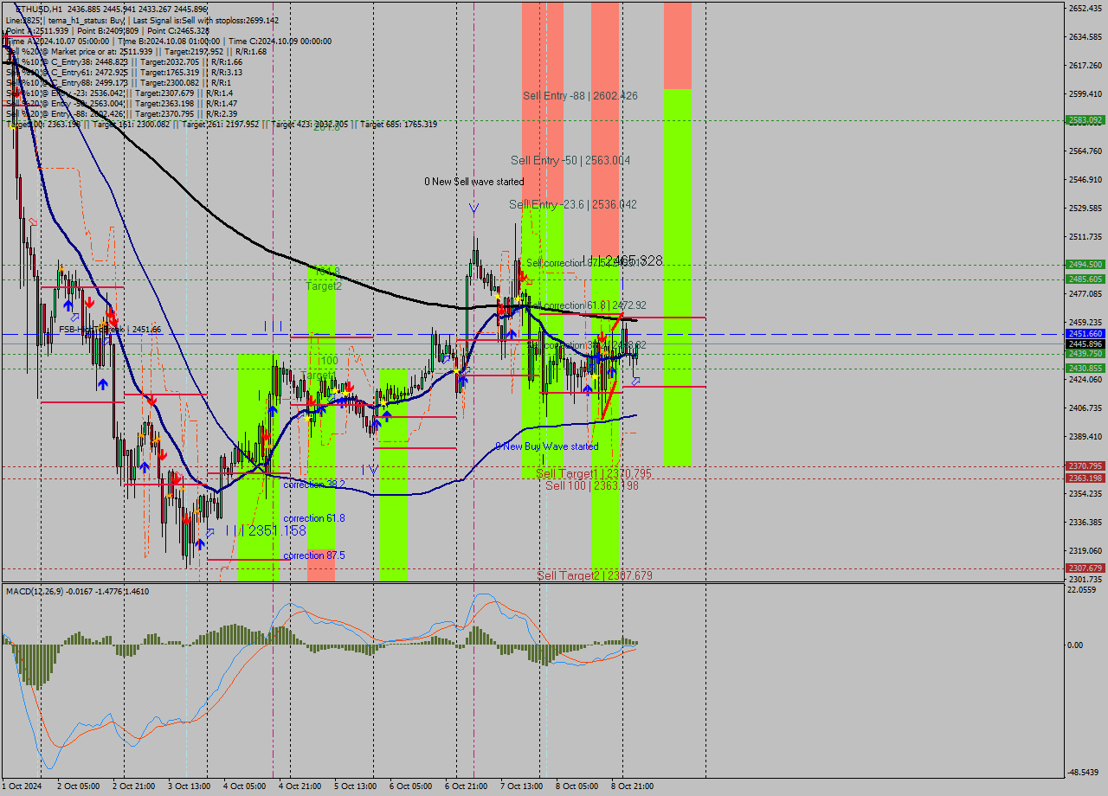Select the 'Sell Target2 | 2307.679' label

coord(595,575)
